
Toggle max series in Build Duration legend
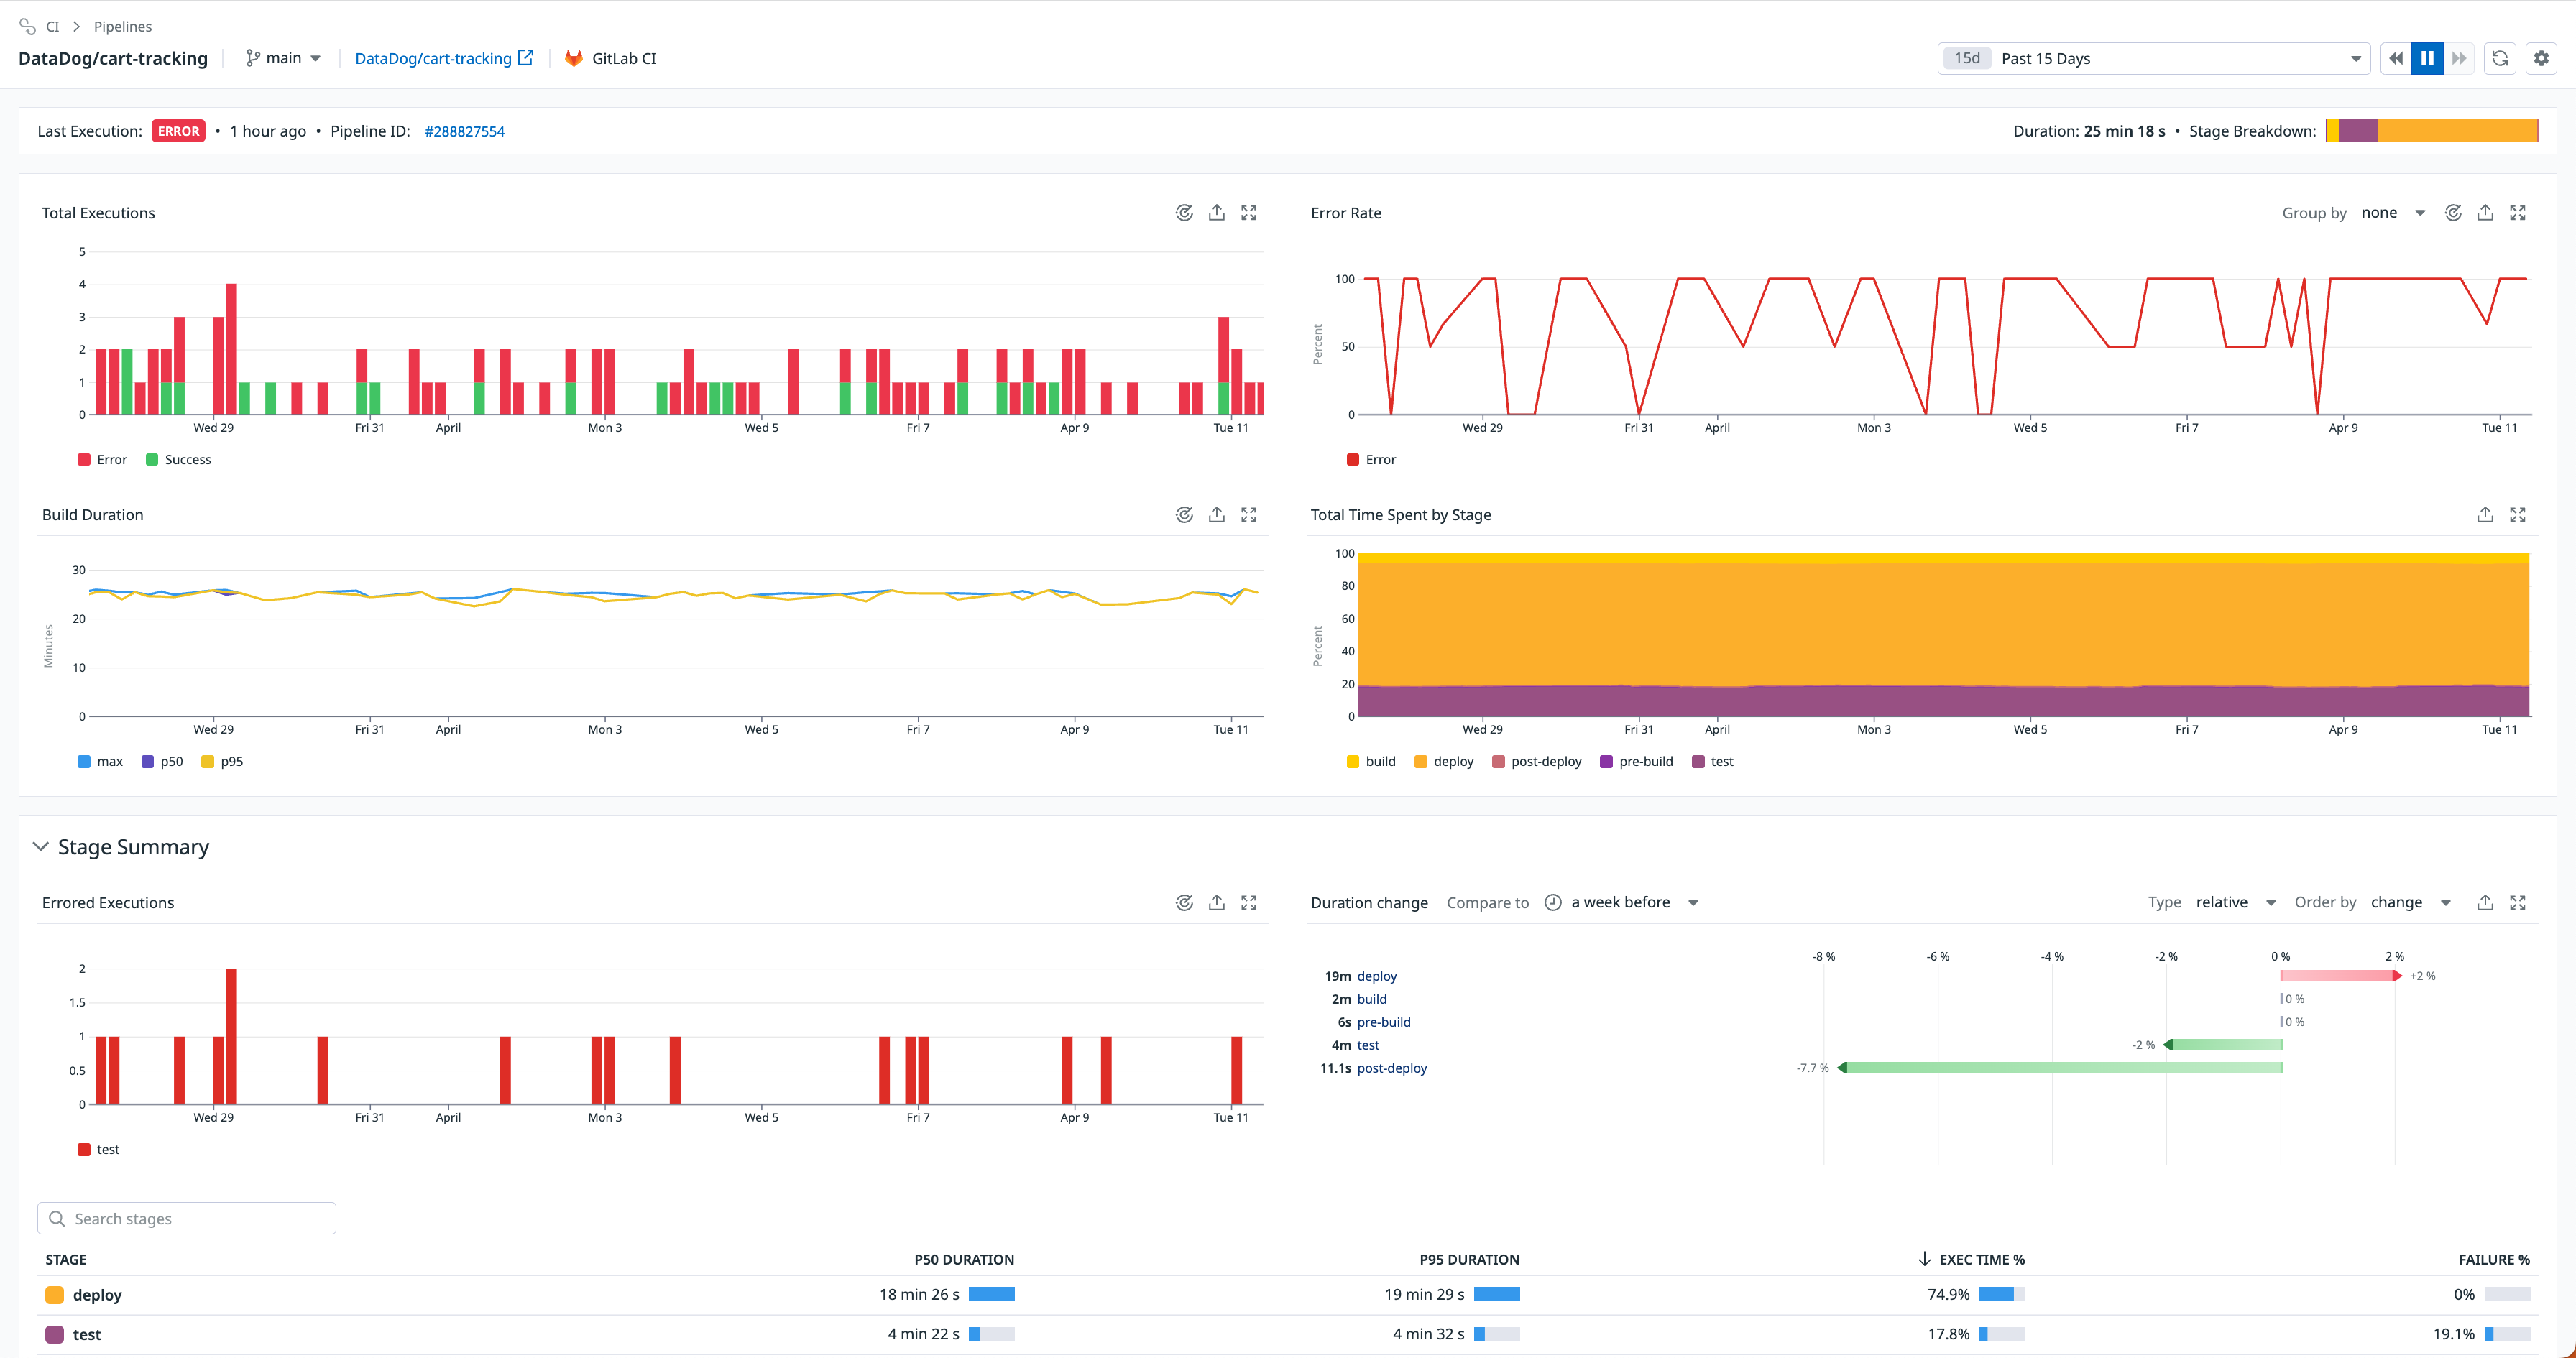[100, 762]
